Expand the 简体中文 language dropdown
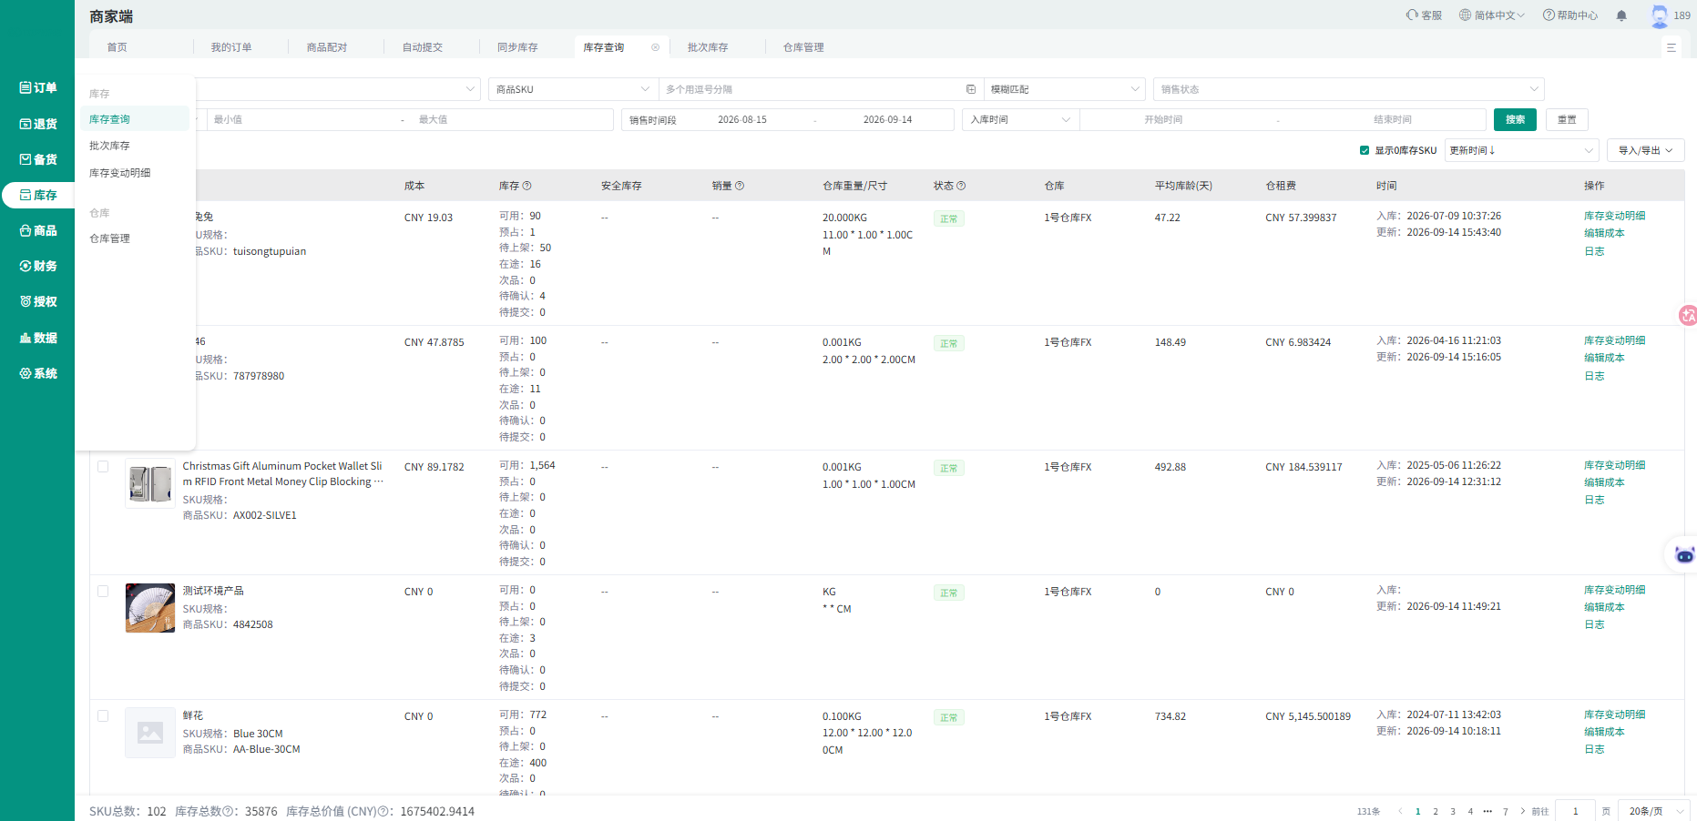 coord(1492,15)
